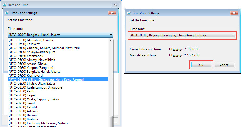Click OK to confirm the time zone
This screenshot has height=127, width=243.
[201, 65]
